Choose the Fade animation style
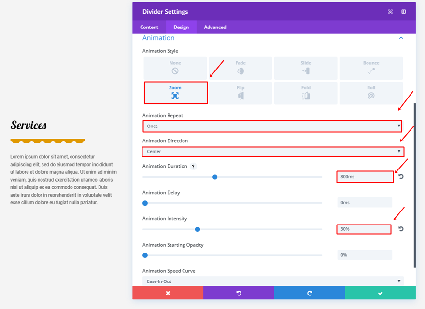The image size is (425, 309). [x=241, y=68]
